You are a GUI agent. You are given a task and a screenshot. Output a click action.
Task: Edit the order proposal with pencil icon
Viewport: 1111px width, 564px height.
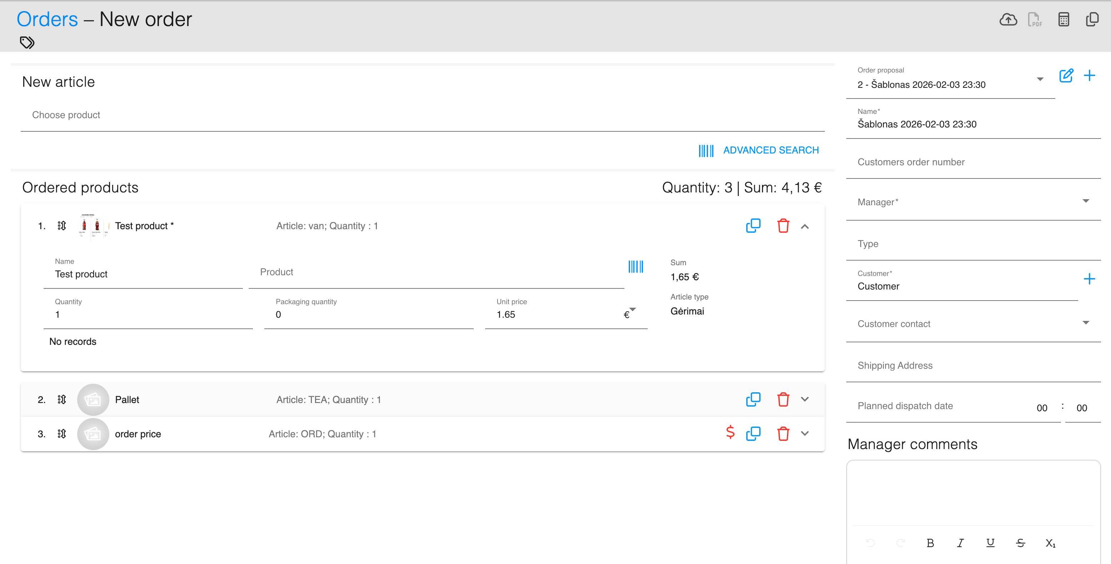coord(1066,76)
